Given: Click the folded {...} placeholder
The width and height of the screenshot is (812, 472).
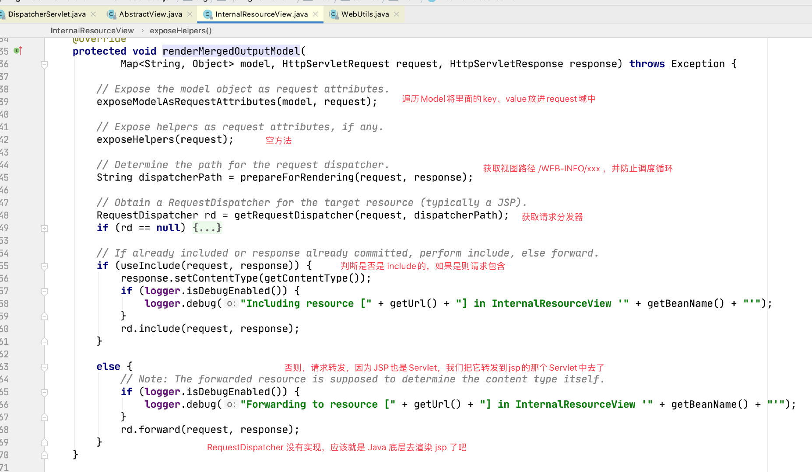Looking at the screenshot, I should 207,228.
